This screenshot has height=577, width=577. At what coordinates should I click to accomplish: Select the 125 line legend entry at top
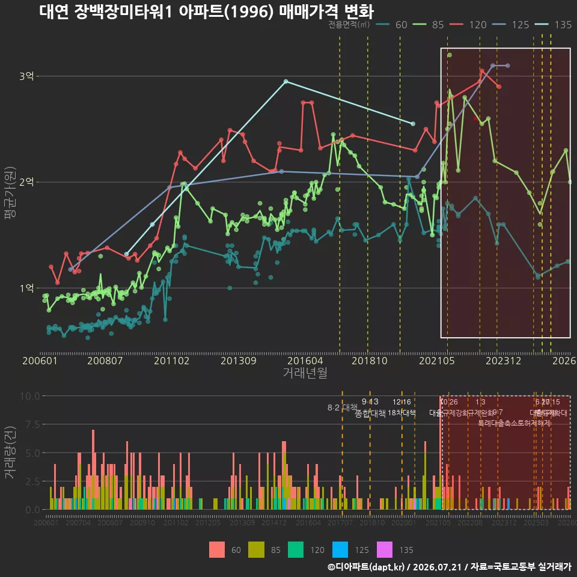[511, 25]
